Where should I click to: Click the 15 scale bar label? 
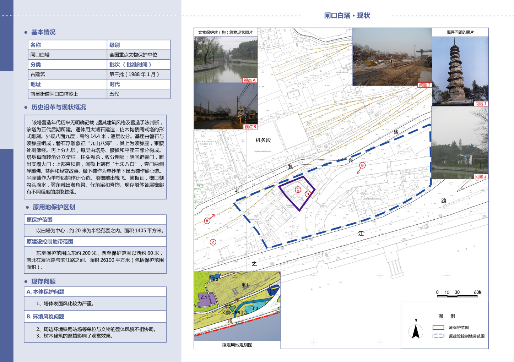(447, 292)
